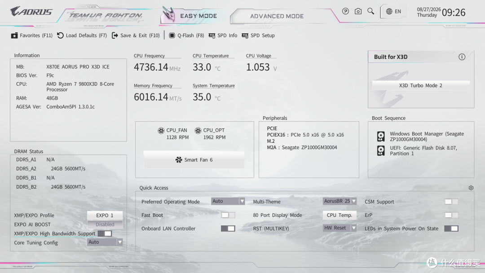
Task: Open the Core Tuning Config dropdown
Action: click(x=105, y=242)
